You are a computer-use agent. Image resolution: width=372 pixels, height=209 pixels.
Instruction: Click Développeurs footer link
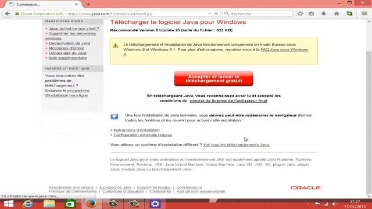pyautogui.click(x=189, y=188)
